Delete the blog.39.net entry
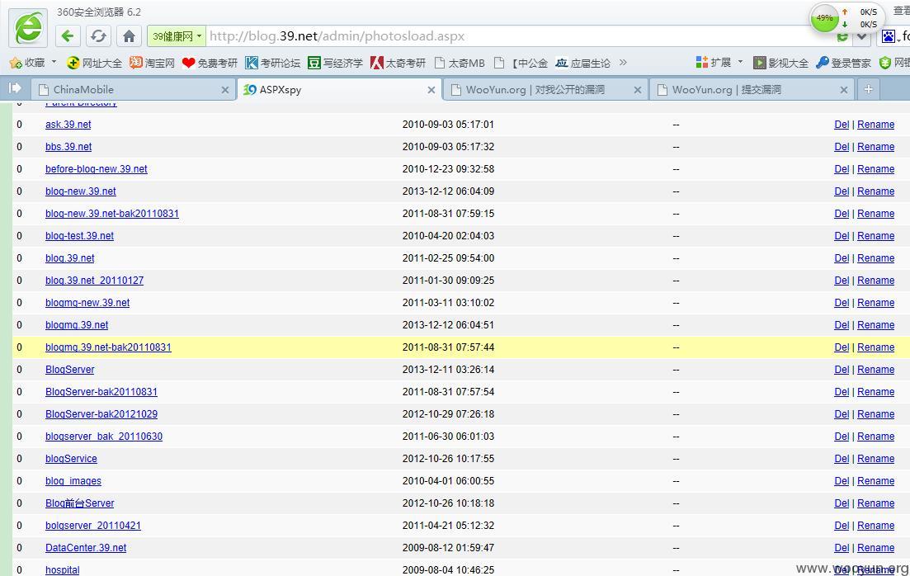This screenshot has width=910, height=576. click(842, 257)
